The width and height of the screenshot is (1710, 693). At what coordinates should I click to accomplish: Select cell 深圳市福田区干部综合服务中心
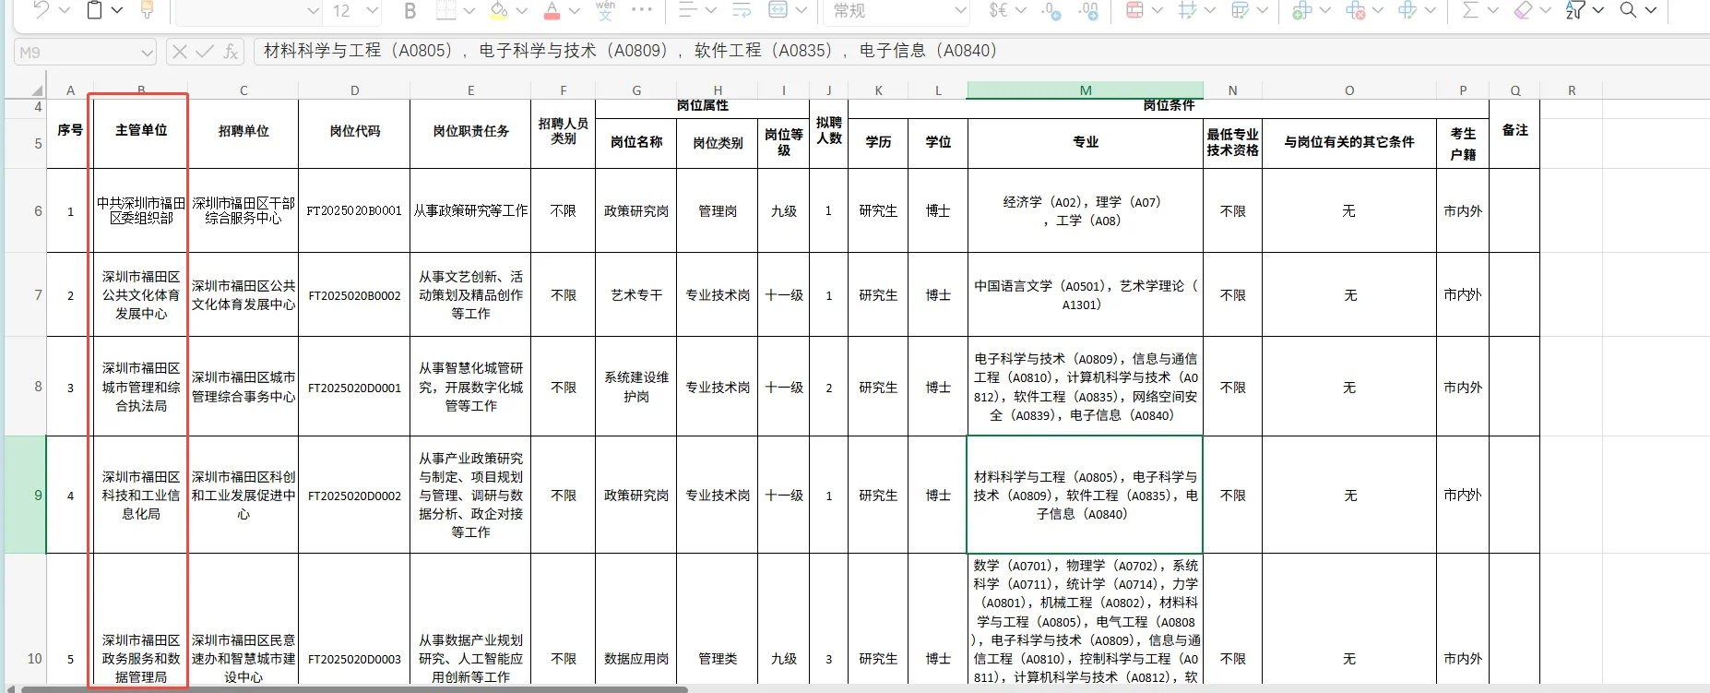[x=243, y=210]
